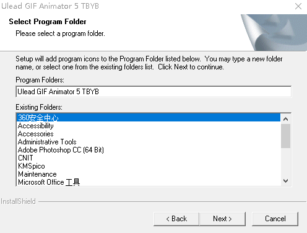This screenshot has height=233, width=307.
Task: Click the list scrollbar down arrow
Action: point(285,181)
